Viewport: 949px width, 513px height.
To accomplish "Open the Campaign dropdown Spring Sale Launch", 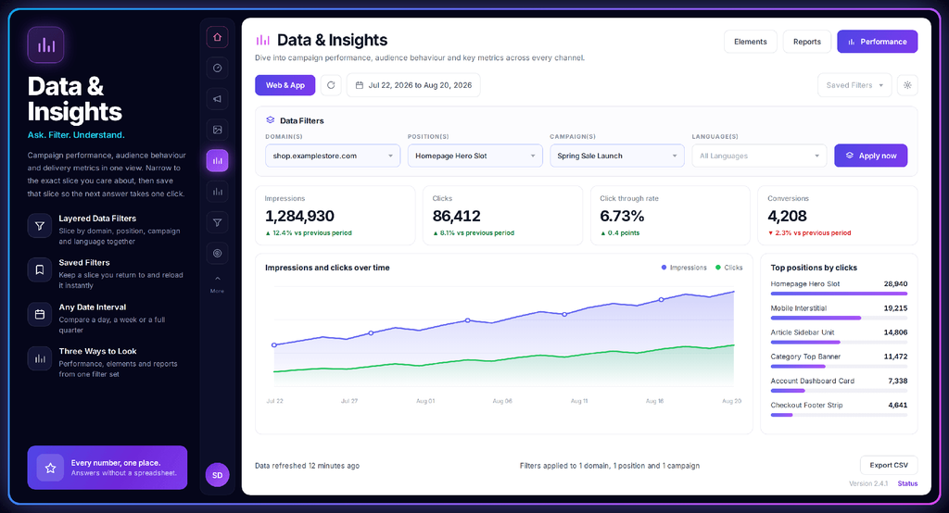I will tap(616, 156).
